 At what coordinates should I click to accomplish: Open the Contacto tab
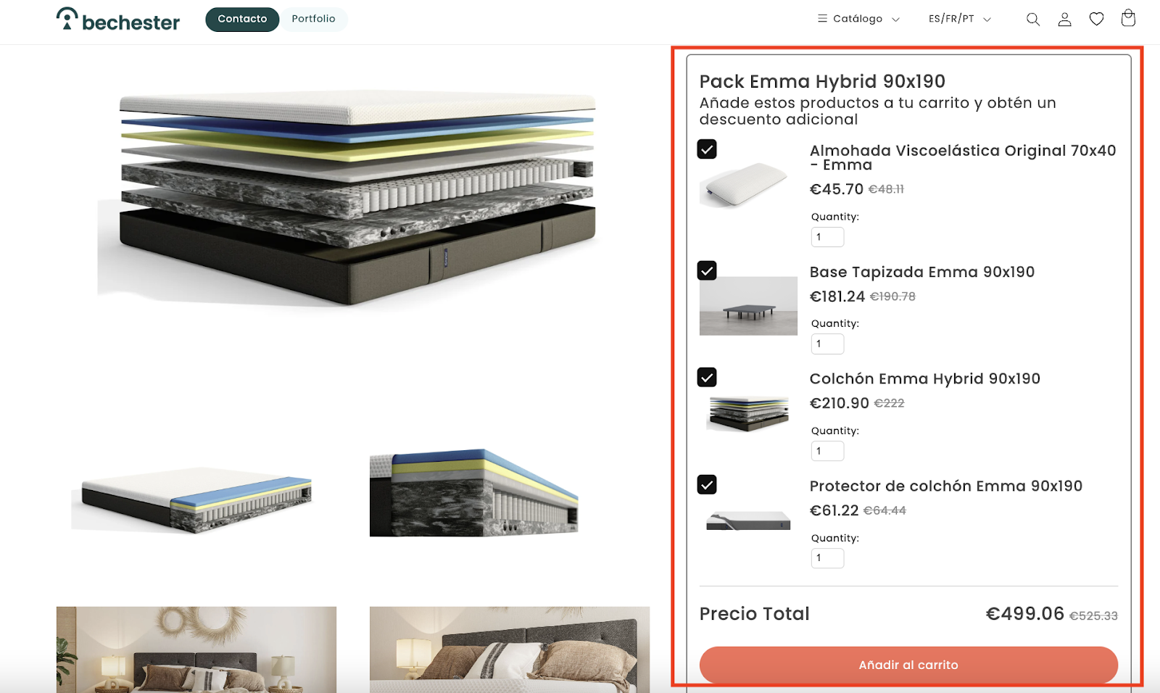pyautogui.click(x=242, y=20)
